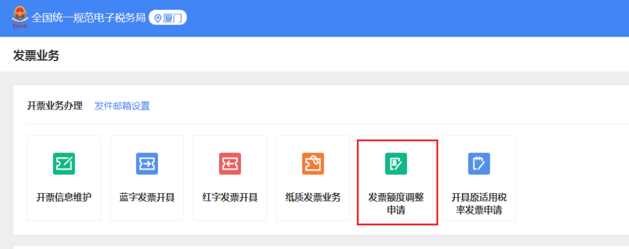
Task: Open the 发件邮箱设置 tab
Action: point(122,106)
